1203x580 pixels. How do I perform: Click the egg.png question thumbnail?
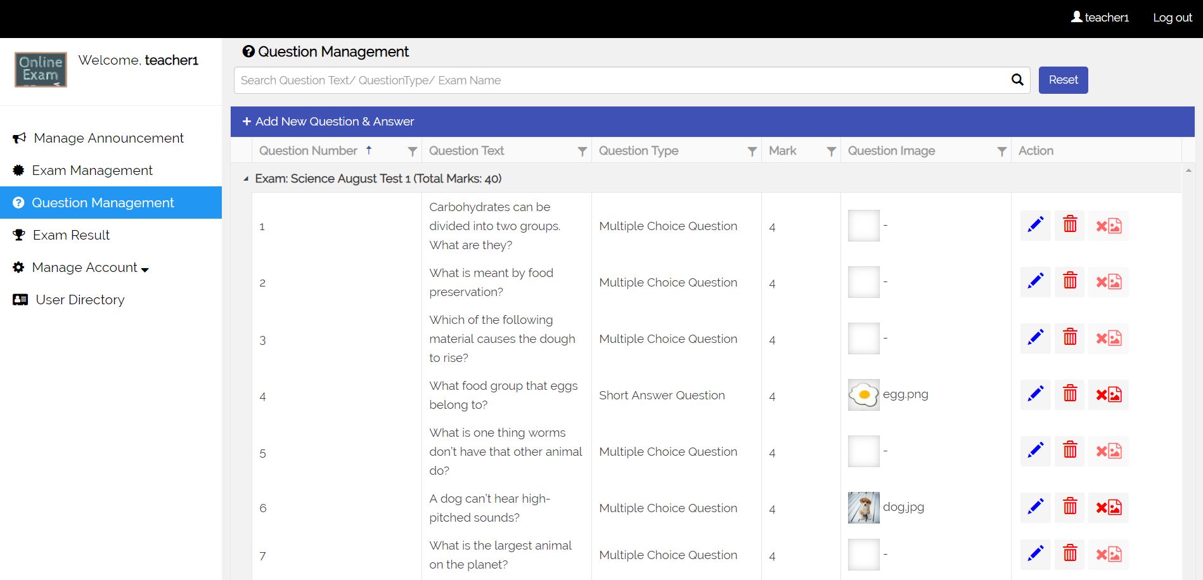tap(863, 395)
